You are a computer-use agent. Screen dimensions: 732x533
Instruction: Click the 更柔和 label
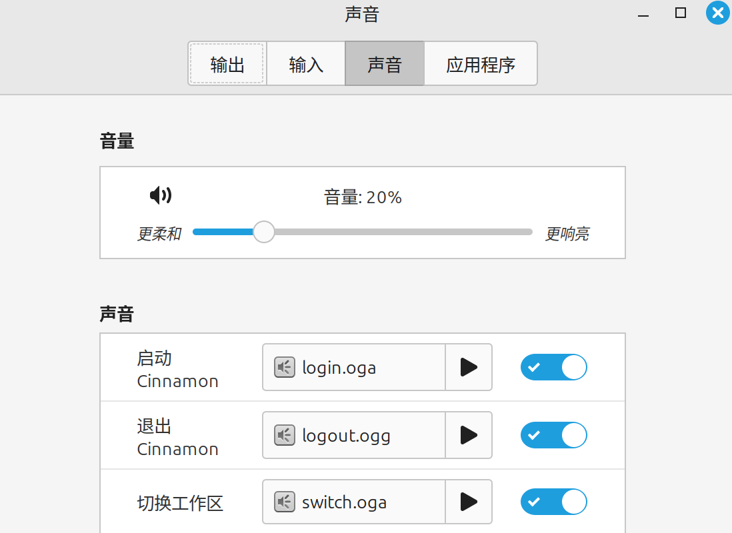pyautogui.click(x=159, y=233)
